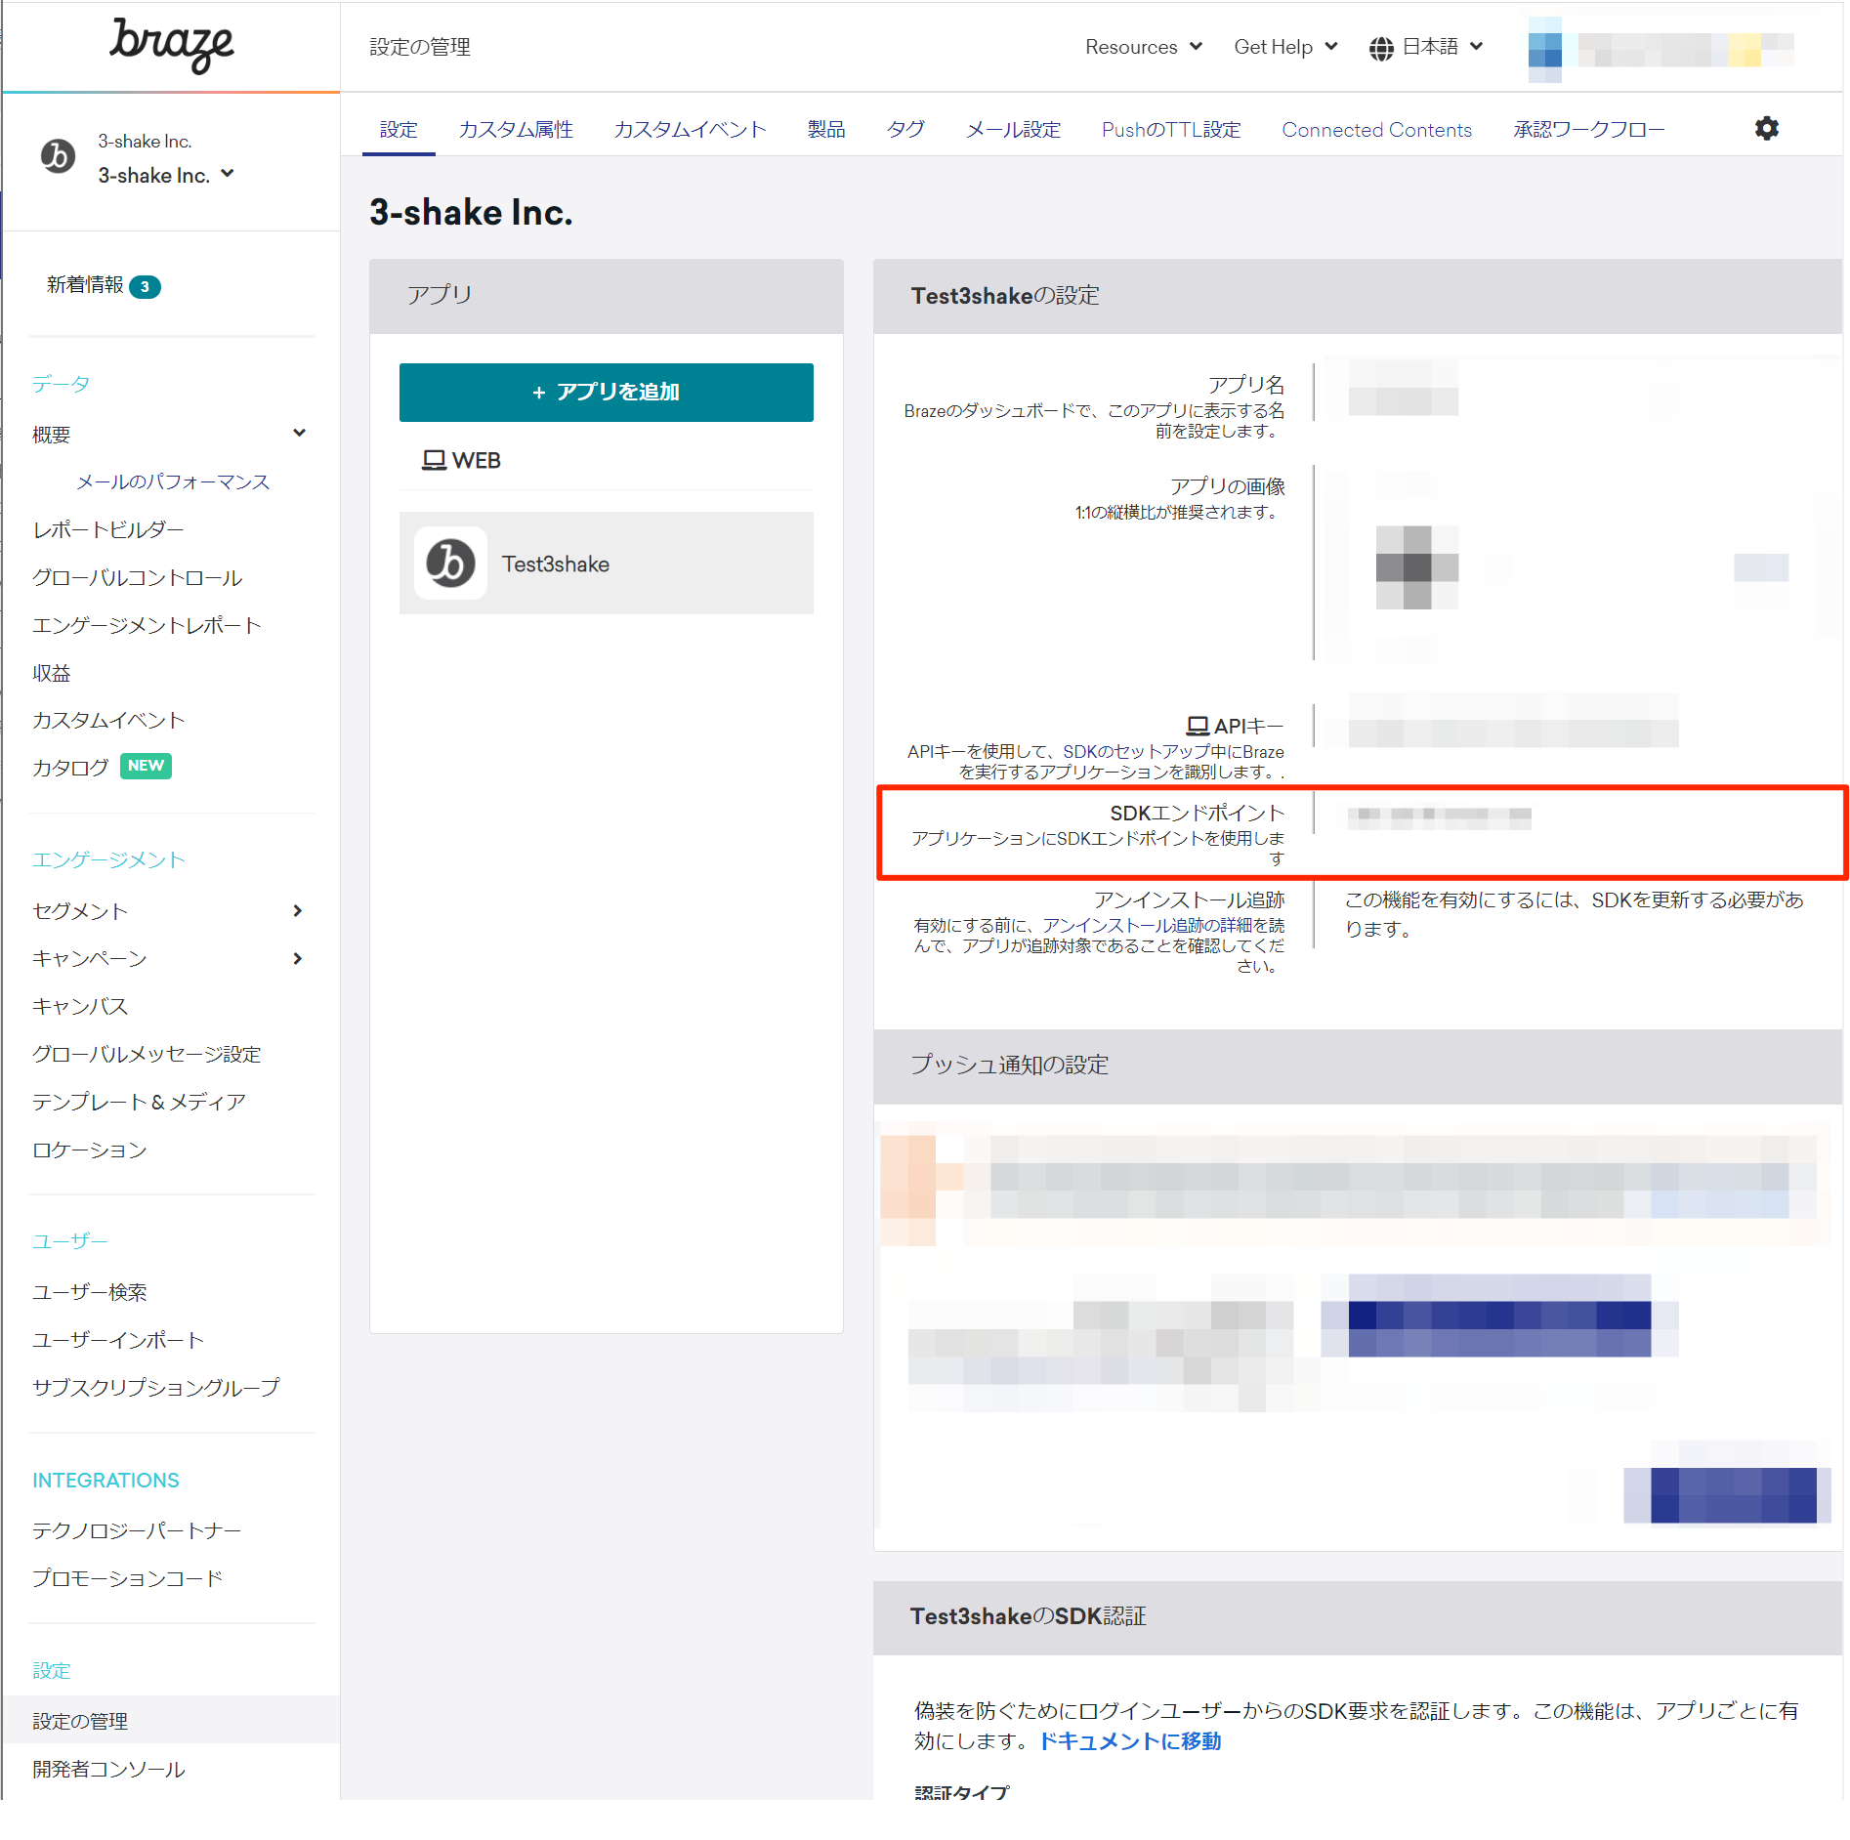The width and height of the screenshot is (1850, 1840).
Task: Open the アンインストール追跡の詳細 link
Action: pyautogui.click(x=1148, y=925)
